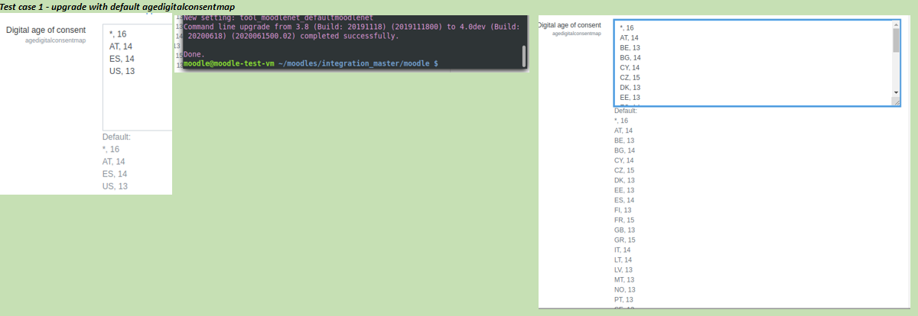918x316 pixels.
Task: Click '*, 16' inside the left text box
Action: 119,34
